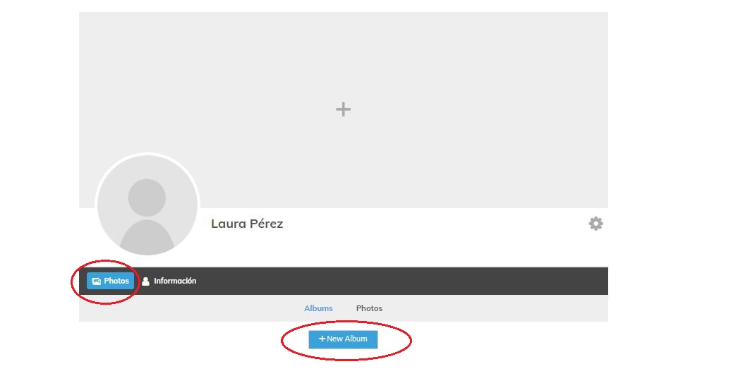Click the head silhouette inside the avatar circle
The height and width of the screenshot is (376, 750).
click(147, 198)
